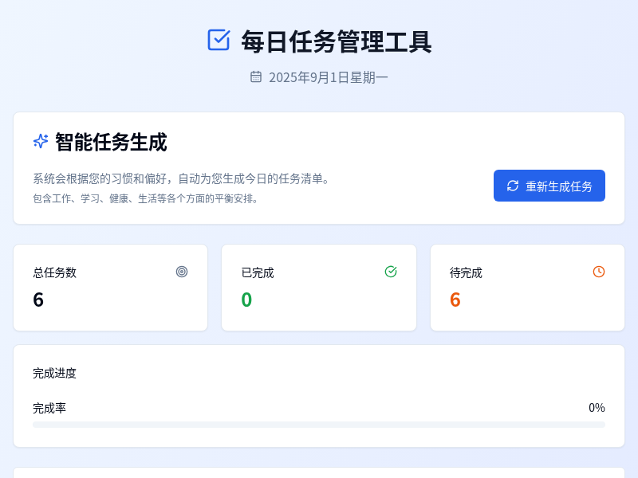
Task: Click the sparkle icon beside 智能任务生成
Action: tap(41, 142)
